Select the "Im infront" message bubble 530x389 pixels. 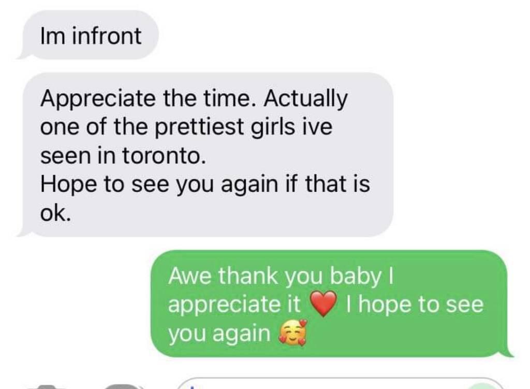tap(88, 35)
